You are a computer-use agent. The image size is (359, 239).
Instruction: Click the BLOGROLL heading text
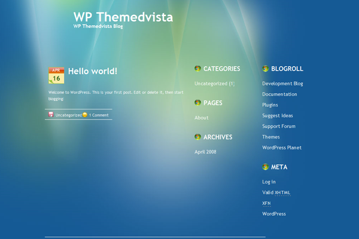pos(287,69)
